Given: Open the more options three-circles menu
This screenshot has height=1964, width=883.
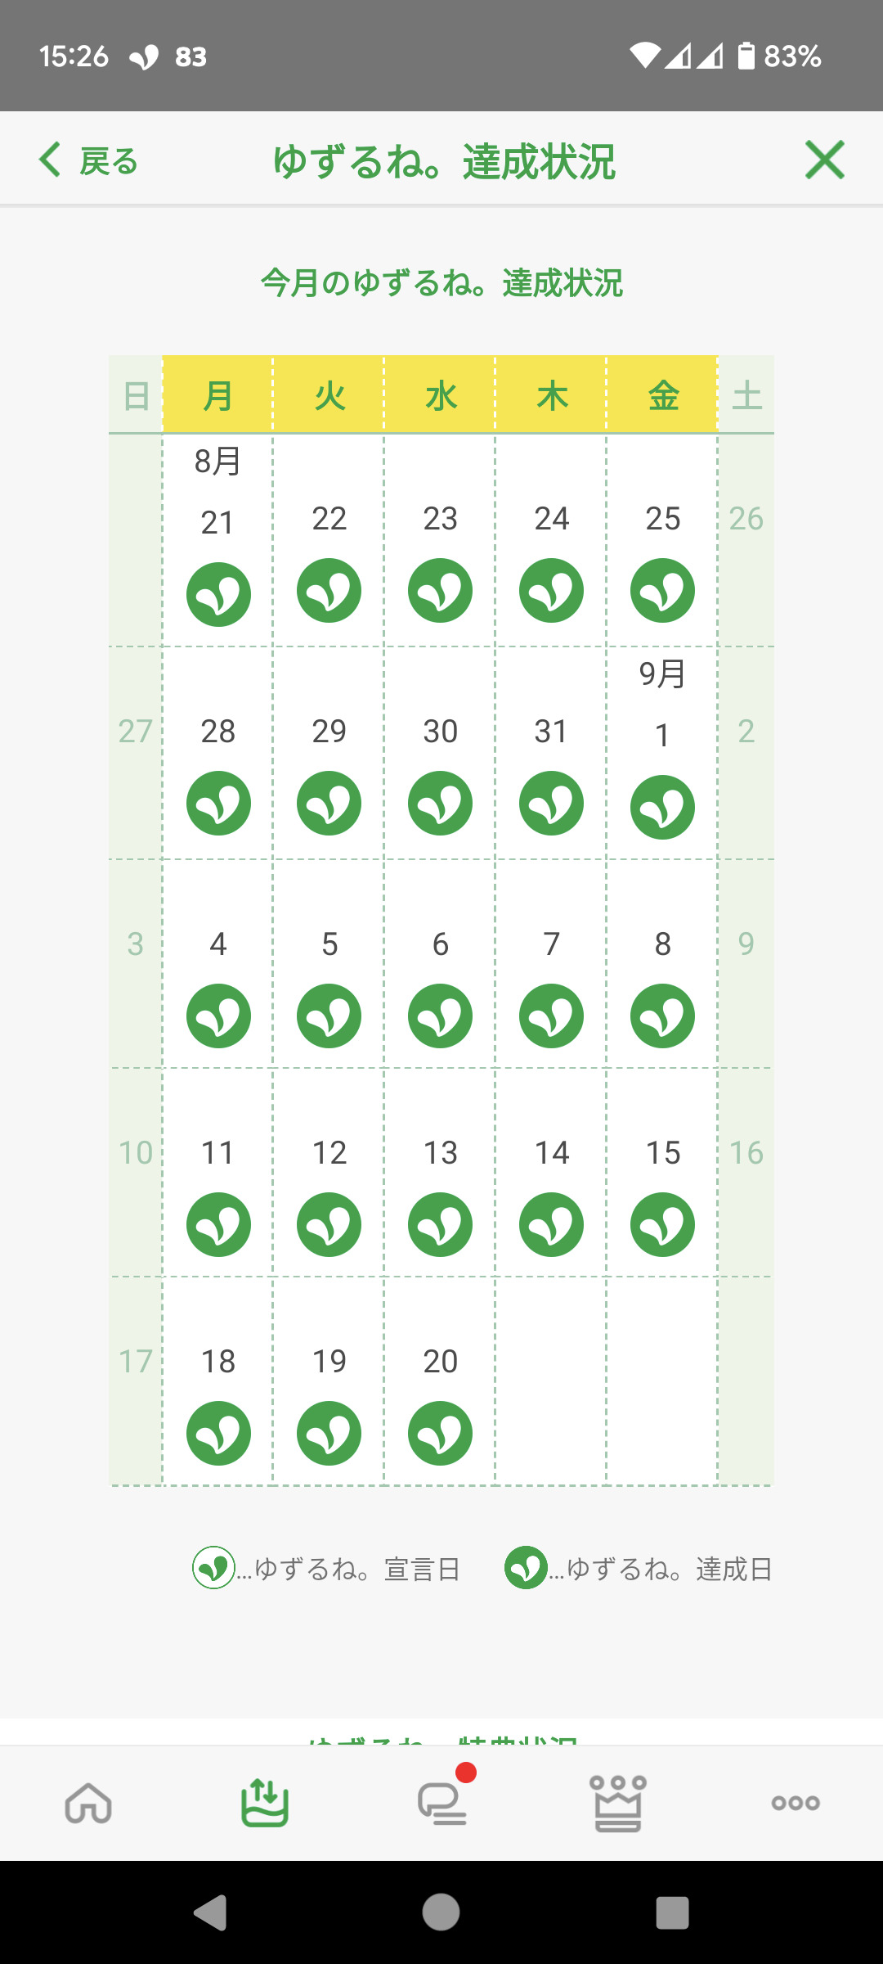Looking at the screenshot, I should coord(795,1803).
